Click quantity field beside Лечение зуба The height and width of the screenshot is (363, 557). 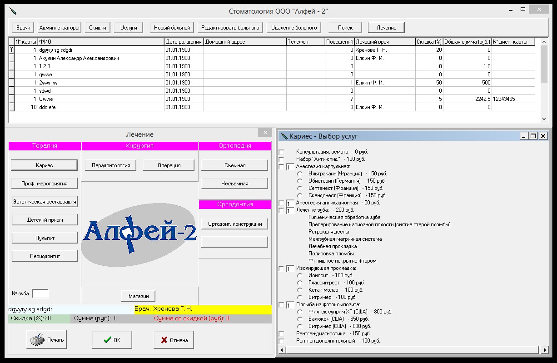290,211
